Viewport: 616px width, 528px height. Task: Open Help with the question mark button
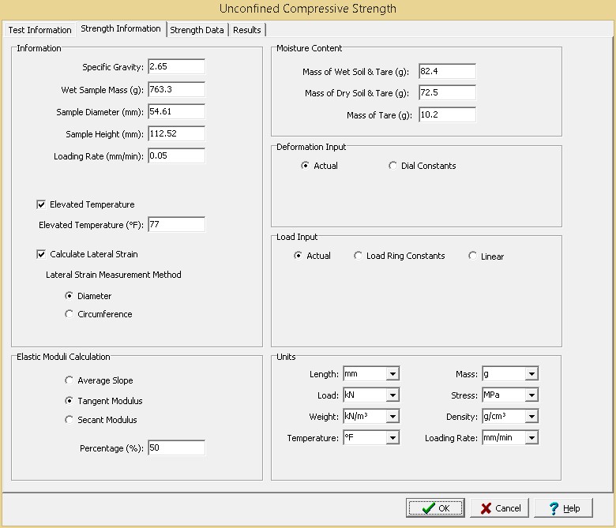563,508
